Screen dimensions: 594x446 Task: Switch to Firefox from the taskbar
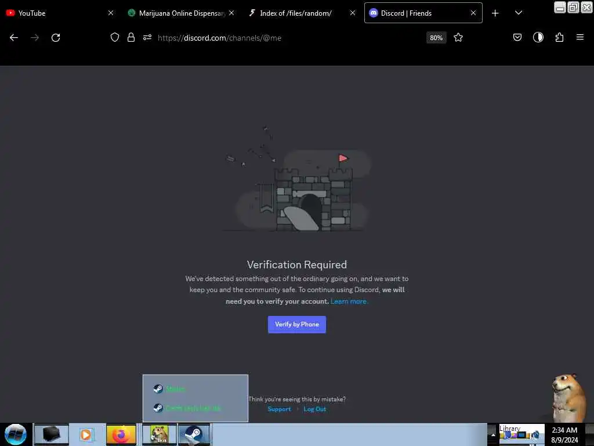(121, 434)
